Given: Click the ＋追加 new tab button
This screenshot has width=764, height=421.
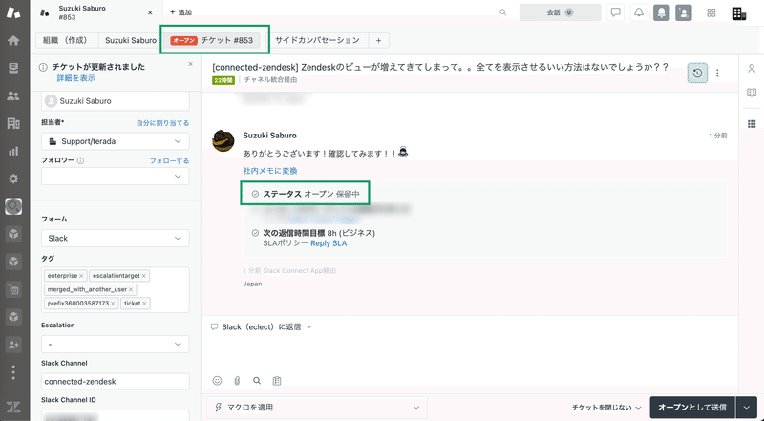Looking at the screenshot, I should coord(180,12).
